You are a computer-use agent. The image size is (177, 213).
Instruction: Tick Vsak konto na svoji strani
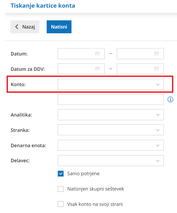[x=61, y=204]
